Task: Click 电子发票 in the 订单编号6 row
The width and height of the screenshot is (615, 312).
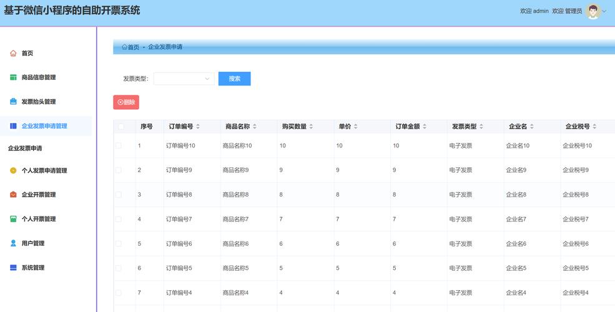Action: pyautogui.click(x=460, y=243)
